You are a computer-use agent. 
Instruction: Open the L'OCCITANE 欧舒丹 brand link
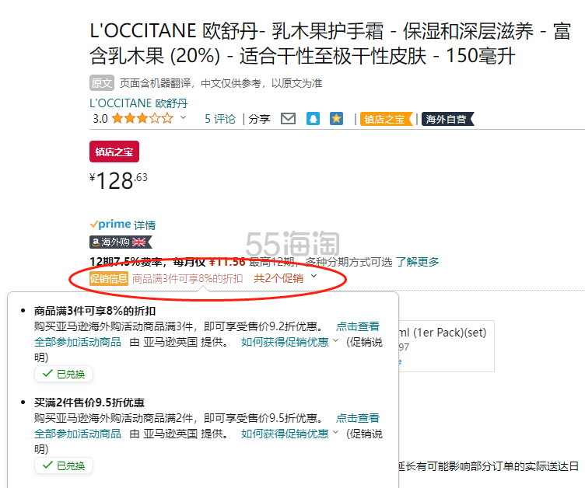(x=138, y=103)
